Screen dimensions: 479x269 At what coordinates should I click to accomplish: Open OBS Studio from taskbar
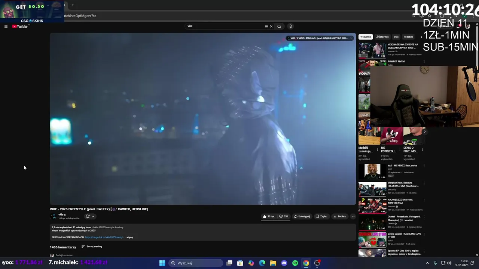(317, 263)
